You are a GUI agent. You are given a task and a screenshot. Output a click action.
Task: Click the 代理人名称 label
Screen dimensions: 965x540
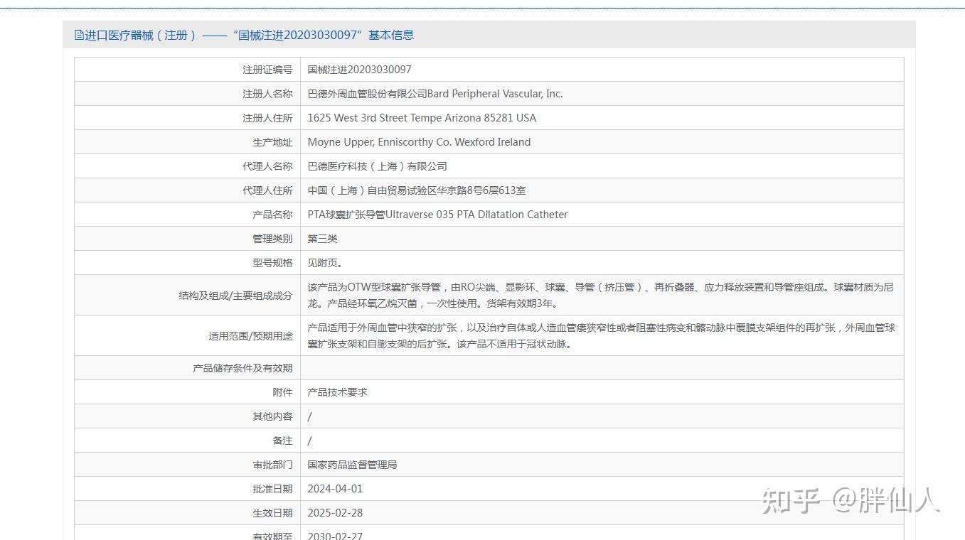[x=267, y=166]
